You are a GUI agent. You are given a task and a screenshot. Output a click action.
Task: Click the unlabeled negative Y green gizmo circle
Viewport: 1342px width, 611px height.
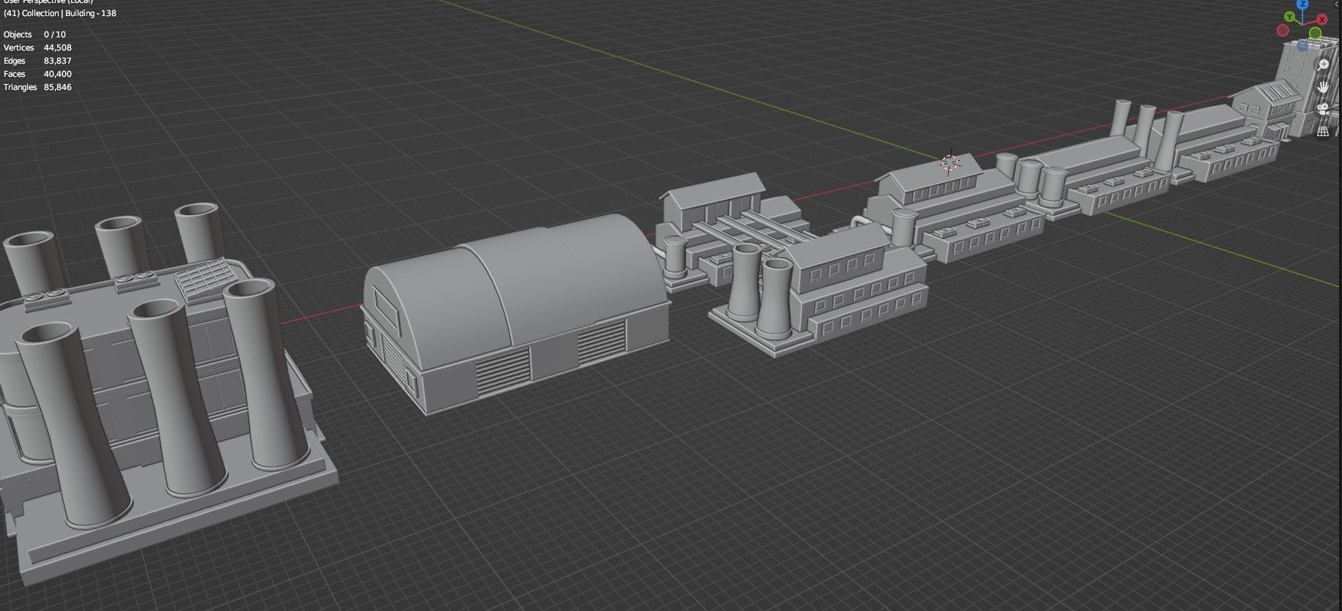[1315, 33]
